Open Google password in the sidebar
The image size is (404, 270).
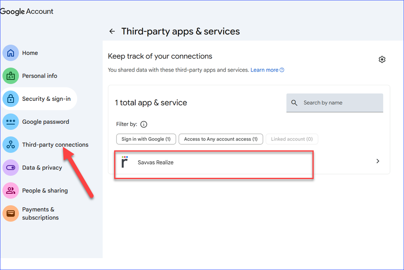46,122
